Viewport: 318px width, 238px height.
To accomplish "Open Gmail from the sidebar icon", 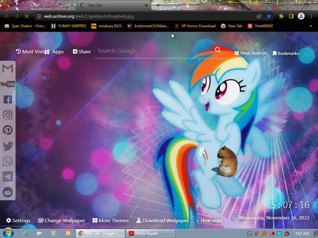I will click(8, 68).
